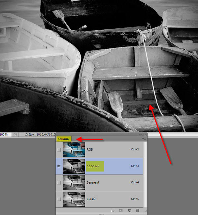Select the Синий channel row
Screen dimensions: 198x215
(x=99, y=199)
